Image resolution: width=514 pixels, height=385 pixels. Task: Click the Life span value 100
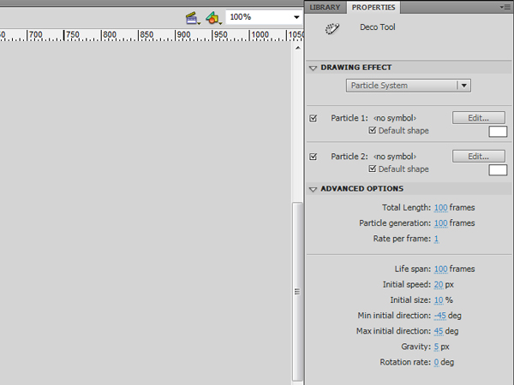[x=440, y=269]
